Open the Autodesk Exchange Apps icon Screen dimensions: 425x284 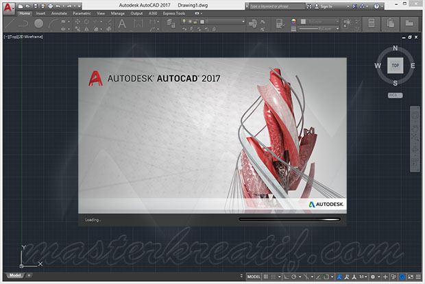(x=354, y=6)
